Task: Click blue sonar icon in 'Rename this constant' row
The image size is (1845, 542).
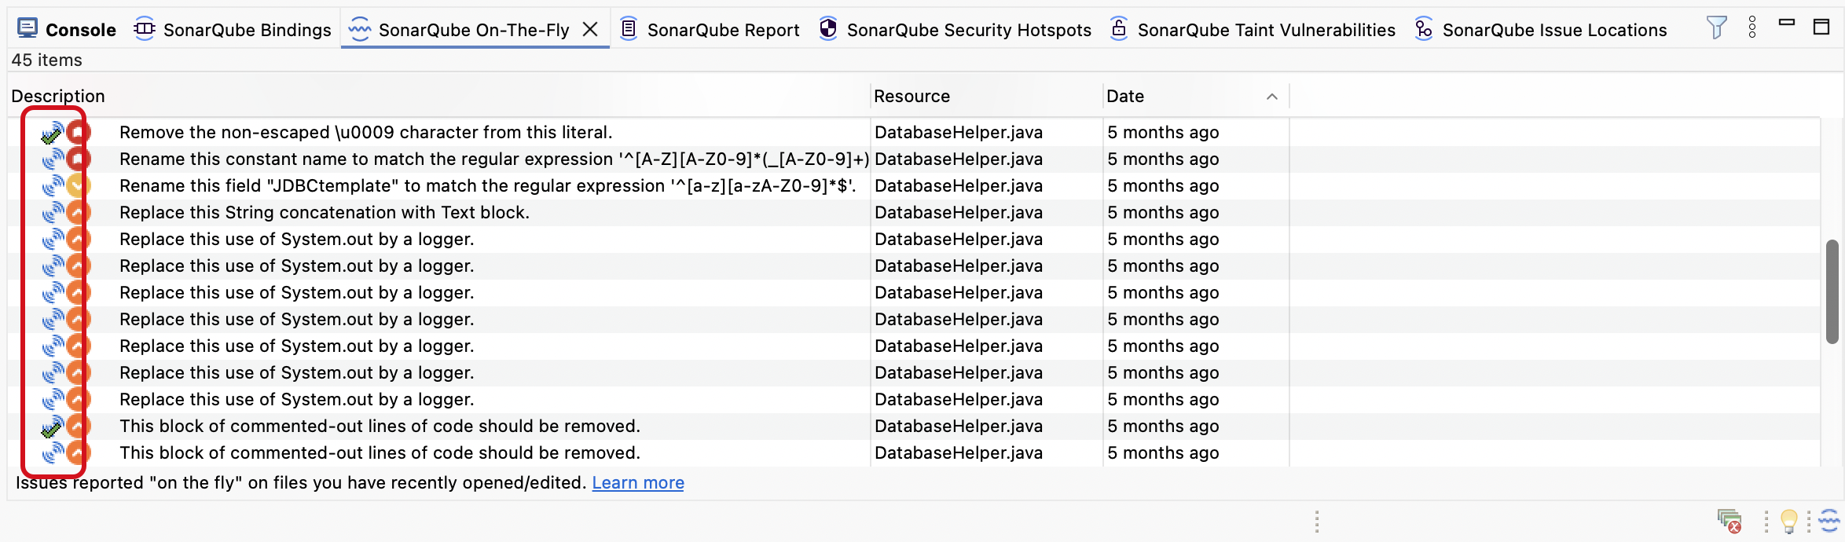Action: point(53,159)
